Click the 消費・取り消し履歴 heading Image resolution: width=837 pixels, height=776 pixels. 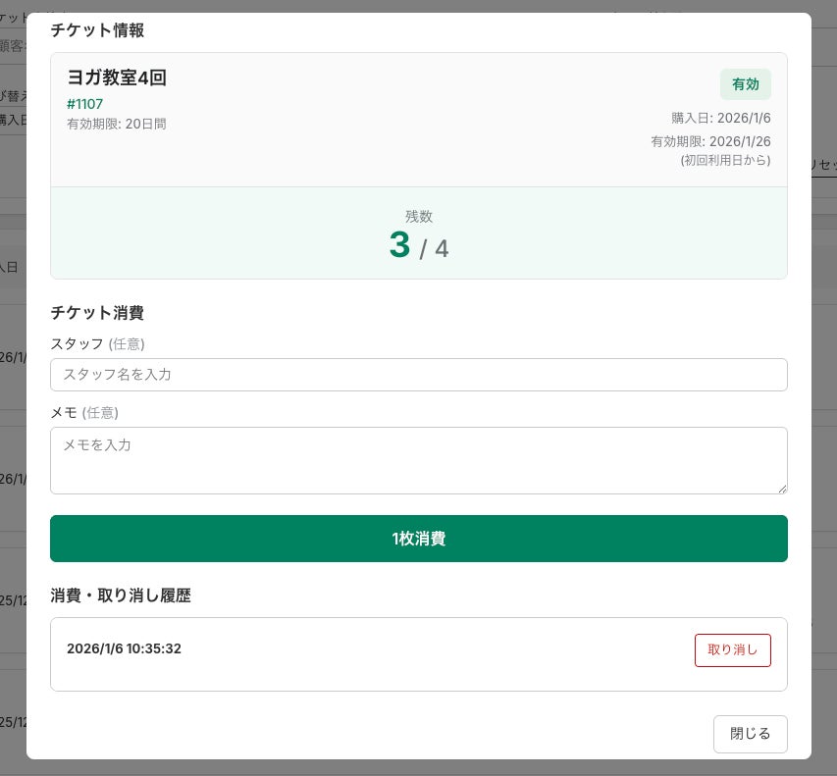[x=121, y=595]
